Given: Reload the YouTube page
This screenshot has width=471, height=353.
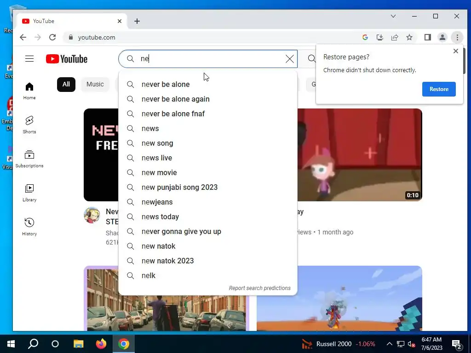Looking at the screenshot, I should tap(52, 37).
